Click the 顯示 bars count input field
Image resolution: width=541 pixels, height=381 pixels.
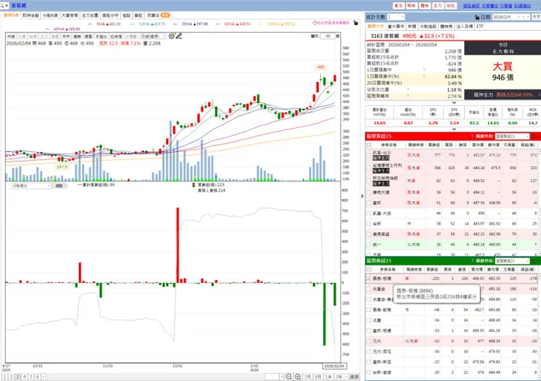tap(328, 36)
